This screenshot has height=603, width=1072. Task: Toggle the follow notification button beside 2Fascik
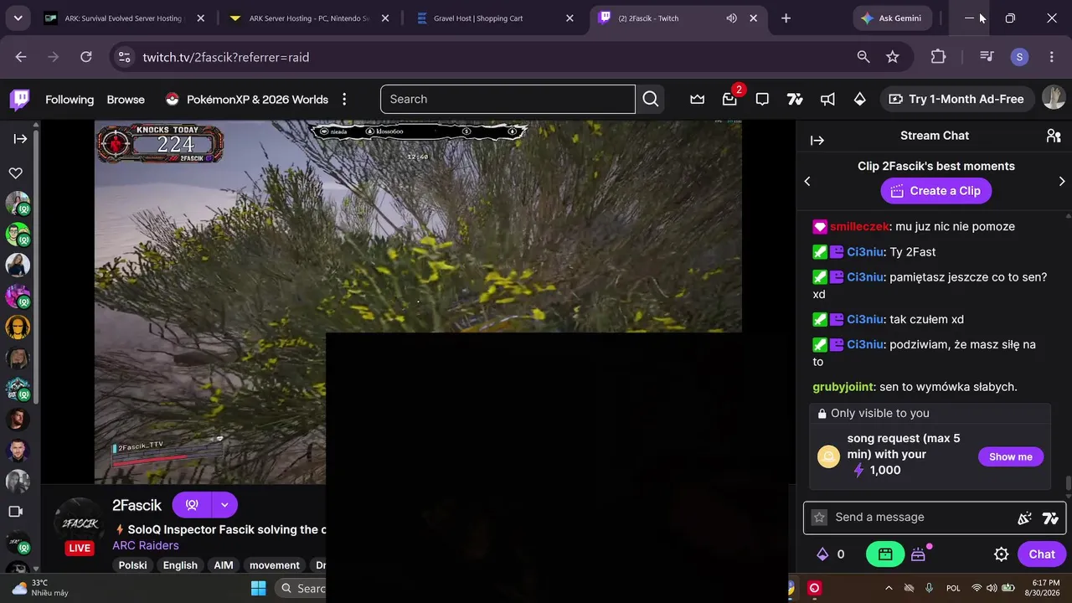pos(192,505)
